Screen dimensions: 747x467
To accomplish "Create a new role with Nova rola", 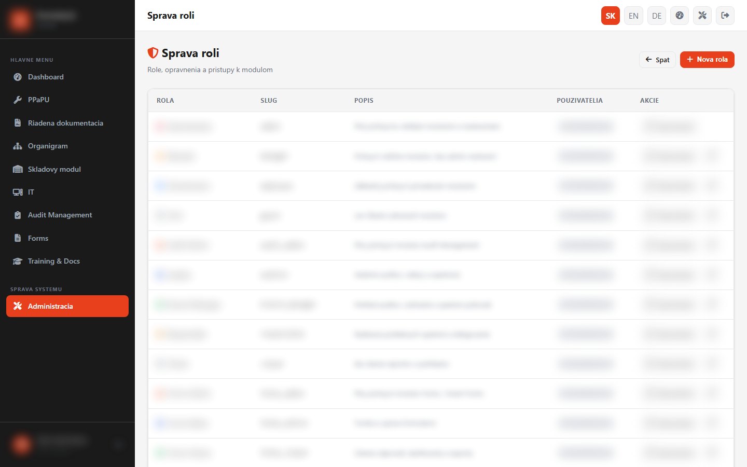I will [707, 60].
